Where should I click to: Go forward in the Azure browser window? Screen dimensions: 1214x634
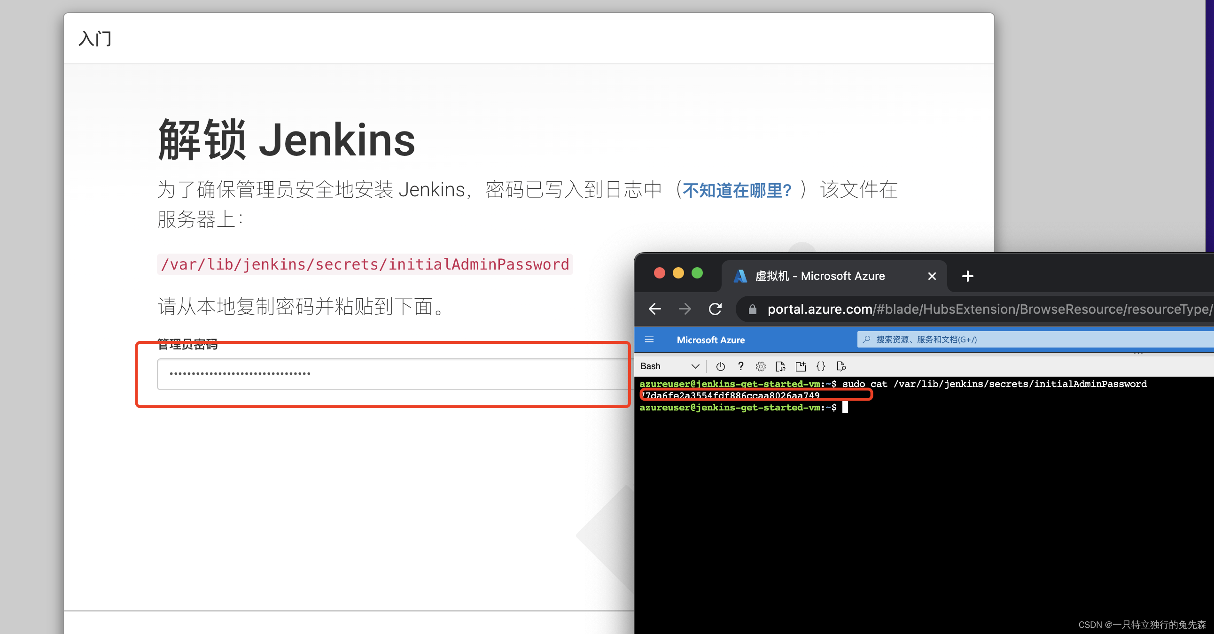[x=685, y=309]
